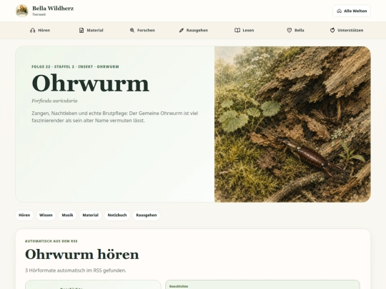Click the Bella Wildherz logo avatar
Screen dimensions: 386x289
22,11
